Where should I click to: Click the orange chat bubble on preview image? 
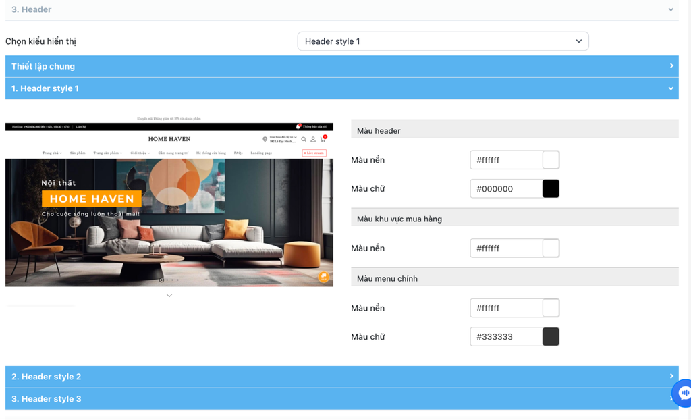(324, 277)
